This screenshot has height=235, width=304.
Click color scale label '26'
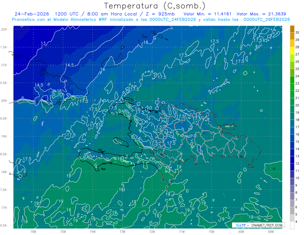point(297,62)
